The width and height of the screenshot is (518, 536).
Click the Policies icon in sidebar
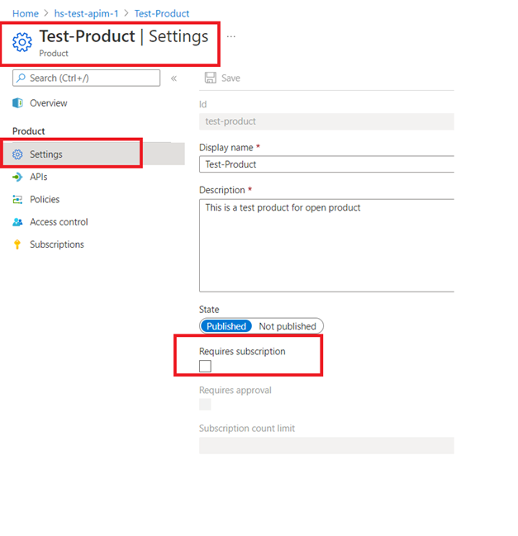(x=17, y=200)
